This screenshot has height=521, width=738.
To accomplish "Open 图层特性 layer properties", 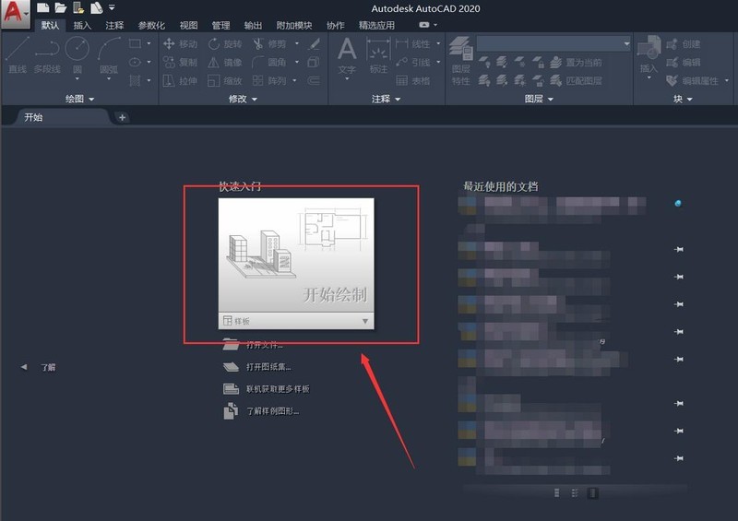I will (x=460, y=61).
